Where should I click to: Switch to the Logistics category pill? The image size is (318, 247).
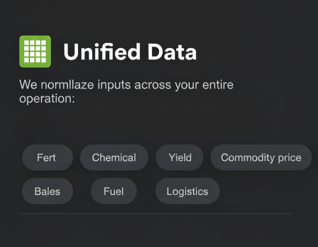click(x=188, y=191)
